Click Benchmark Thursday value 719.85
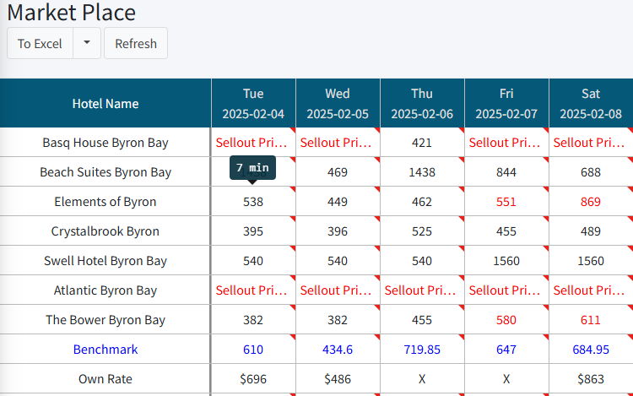 click(x=422, y=350)
